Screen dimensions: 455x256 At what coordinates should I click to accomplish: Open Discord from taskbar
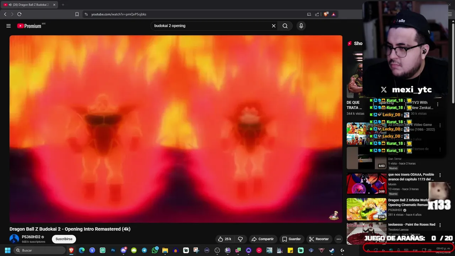124,250
